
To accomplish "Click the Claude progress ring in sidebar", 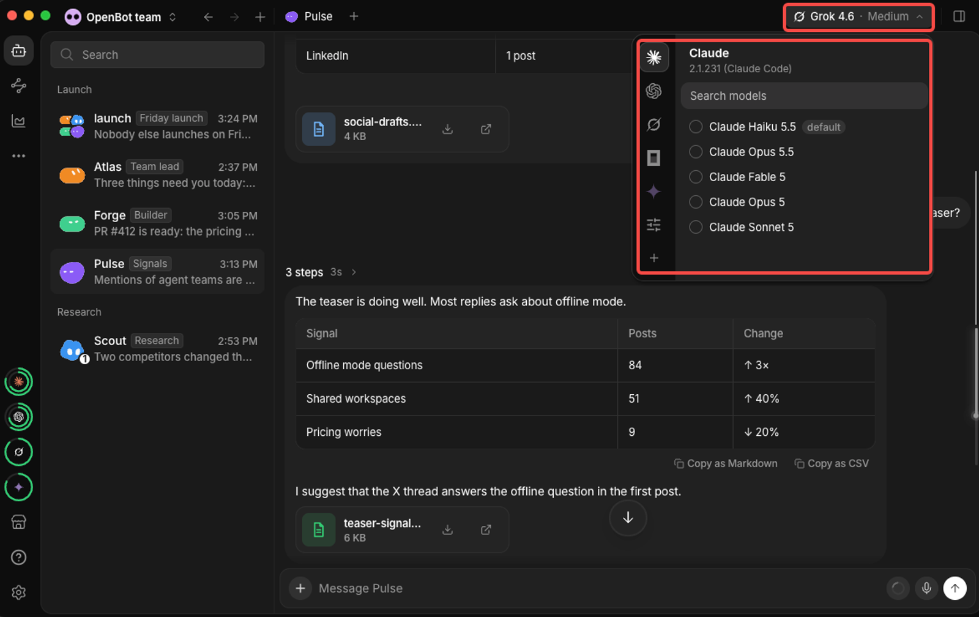I will [19, 382].
